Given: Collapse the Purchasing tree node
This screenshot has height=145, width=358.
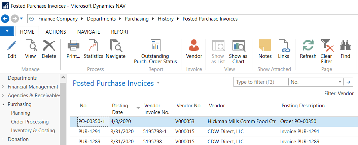Looking at the screenshot, I should click(x=3, y=104).
